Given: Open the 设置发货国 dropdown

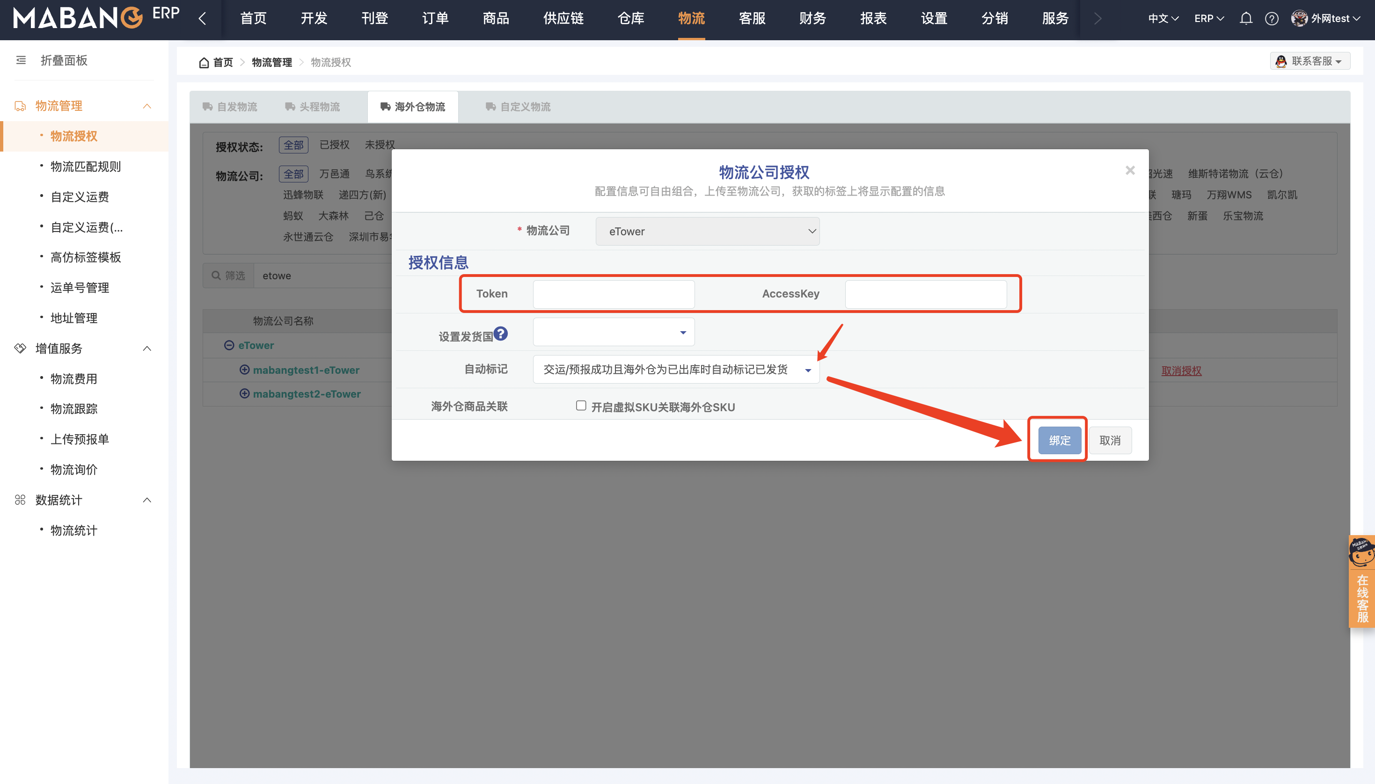Looking at the screenshot, I should 614,332.
